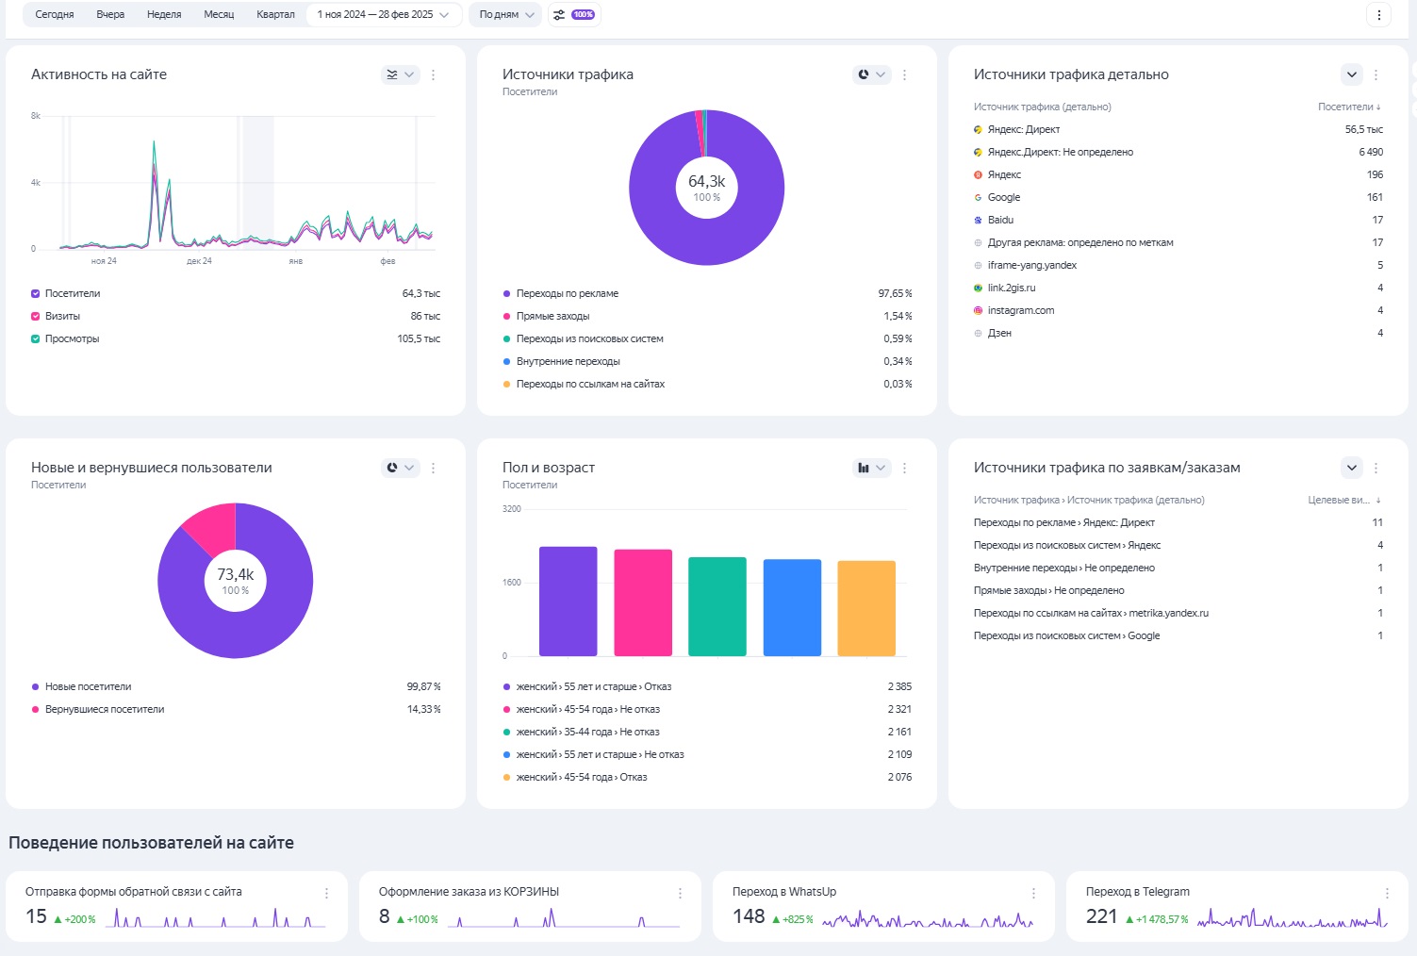Open options menu of Пол и возраст widget
The height and width of the screenshot is (956, 1417).
pyautogui.click(x=904, y=468)
